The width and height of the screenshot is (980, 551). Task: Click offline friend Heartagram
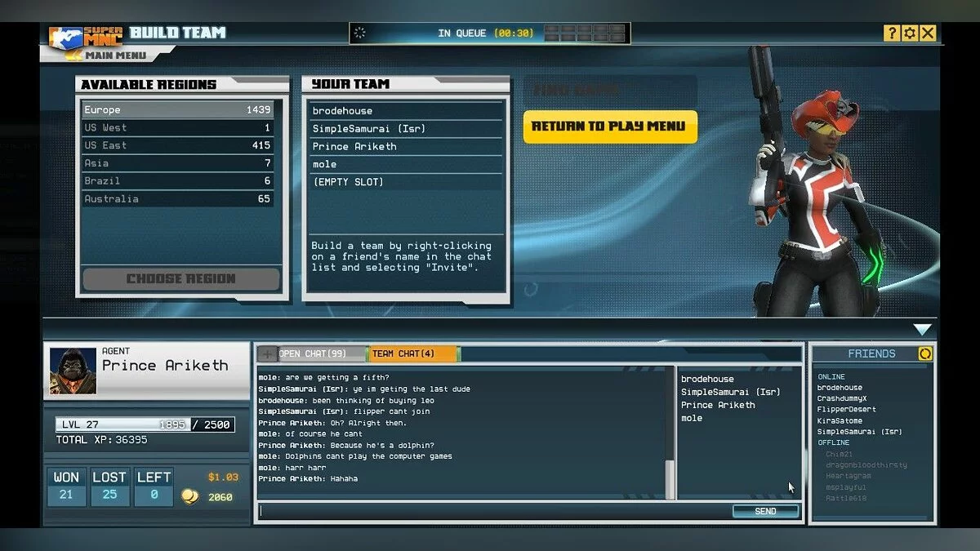click(x=848, y=476)
